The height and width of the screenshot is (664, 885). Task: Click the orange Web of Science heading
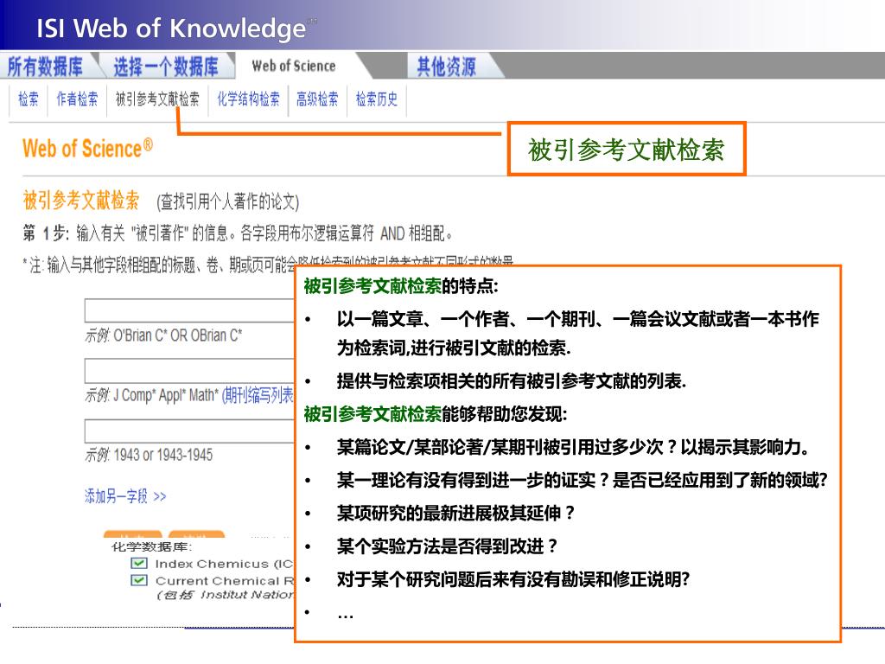87,149
